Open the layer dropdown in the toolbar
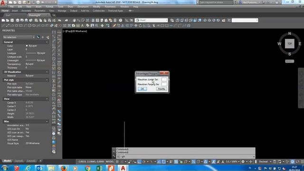The height and width of the screenshot is (171, 304). [151, 20]
